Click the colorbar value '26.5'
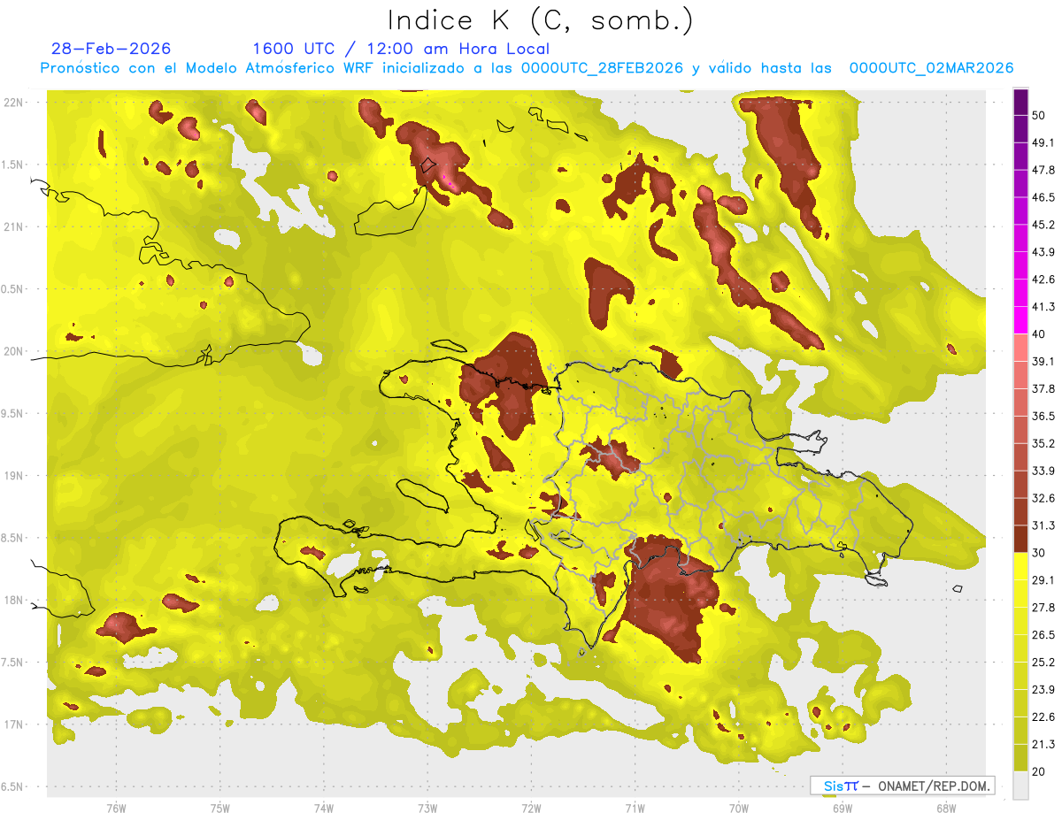 [1043, 636]
